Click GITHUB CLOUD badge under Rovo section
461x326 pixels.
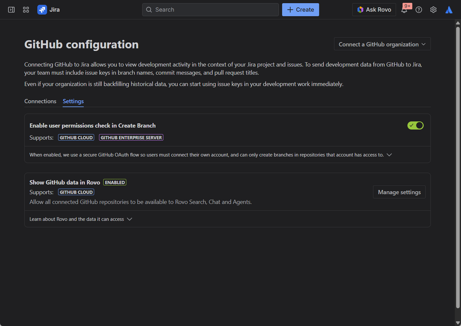pyautogui.click(x=76, y=192)
